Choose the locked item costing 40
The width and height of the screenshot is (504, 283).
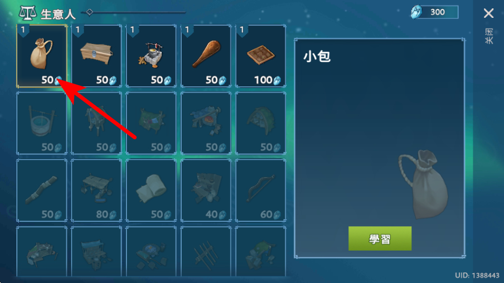point(206,190)
